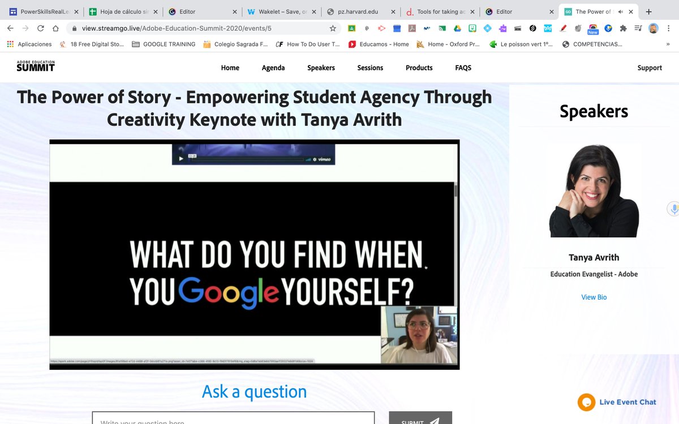This screenshot has height=424, width=679.
Task: Open the Colegio Sagrada F... bookmarks folder
Action: point(235,44)
